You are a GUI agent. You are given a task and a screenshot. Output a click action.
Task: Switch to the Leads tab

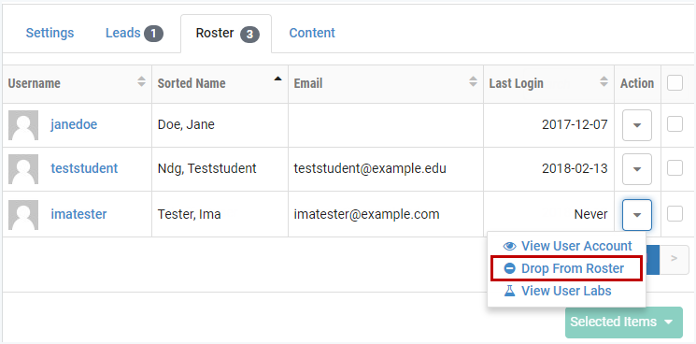[x=134, y=34]
